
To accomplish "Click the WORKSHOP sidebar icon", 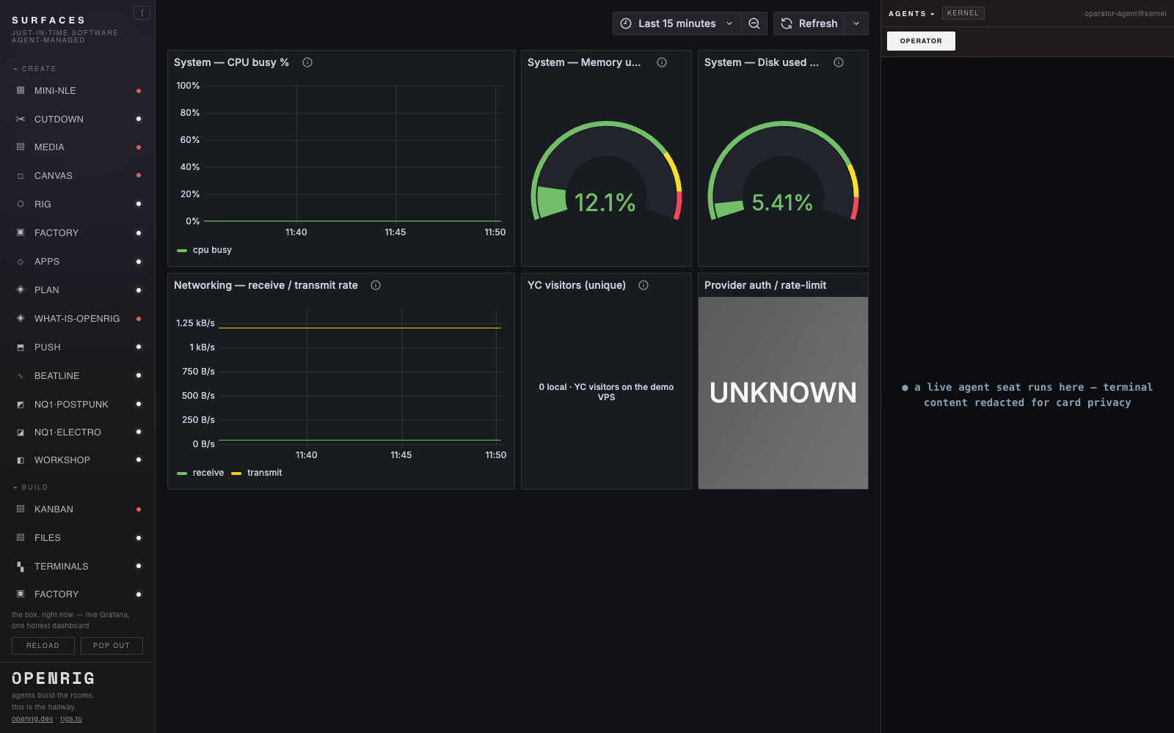I will (x=21, y=460).
